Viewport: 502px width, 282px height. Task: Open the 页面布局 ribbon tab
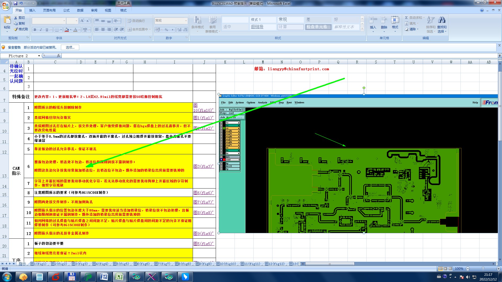[49, 10]
